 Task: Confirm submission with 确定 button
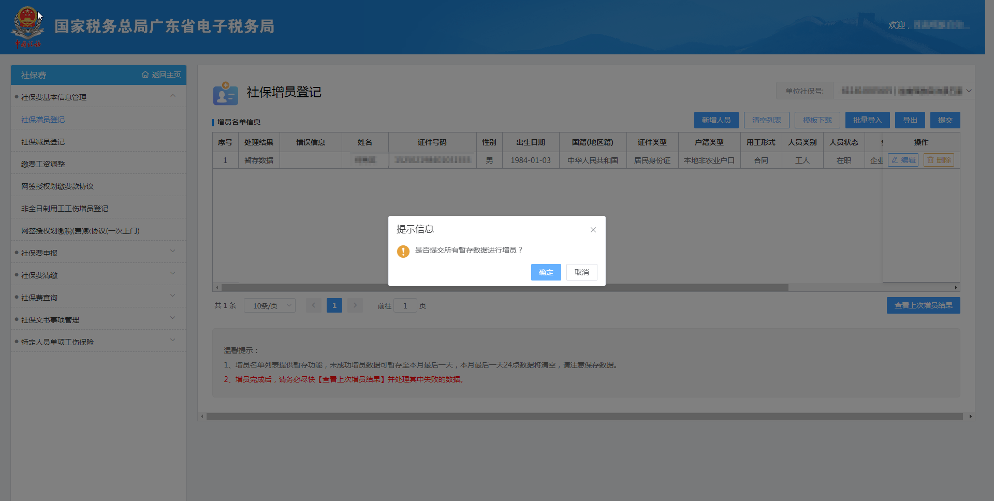tap(546, 273)
